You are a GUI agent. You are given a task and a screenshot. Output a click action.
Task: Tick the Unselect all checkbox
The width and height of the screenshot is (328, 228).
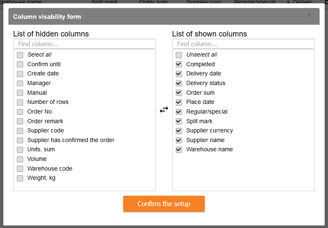(179, 55)
